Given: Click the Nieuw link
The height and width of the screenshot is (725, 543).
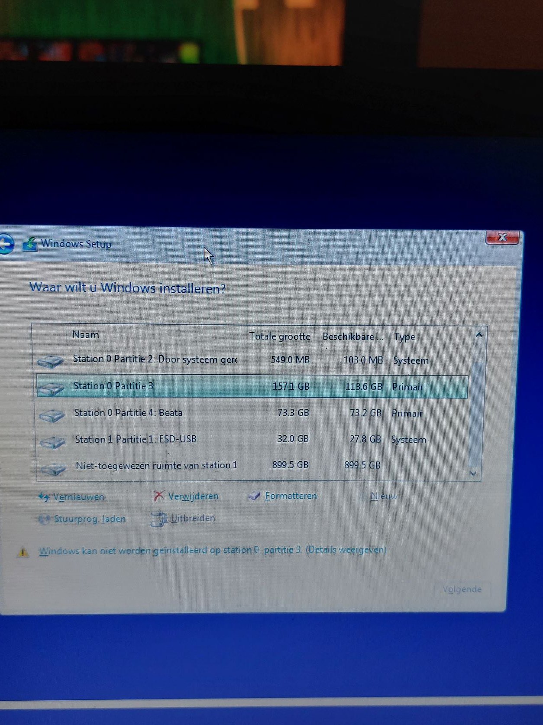Looking at the screenshot, I should click(x=384, y=496).
